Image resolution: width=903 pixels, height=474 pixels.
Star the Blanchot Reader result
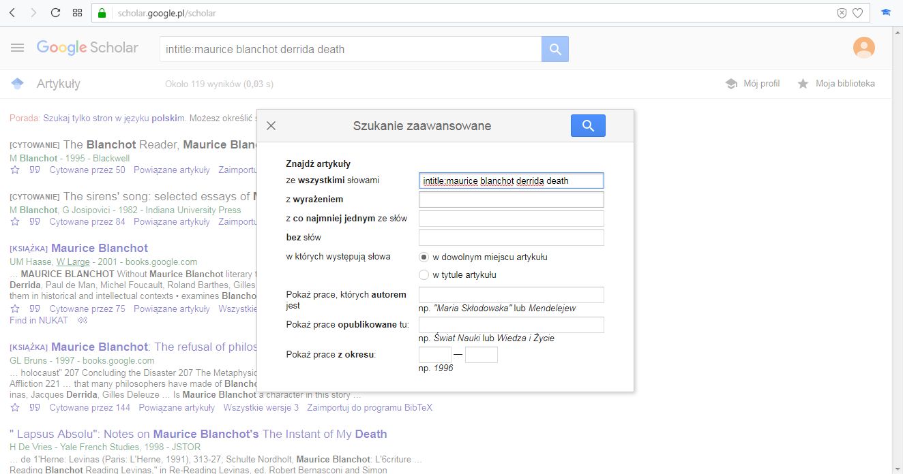[x=15, y=170]
